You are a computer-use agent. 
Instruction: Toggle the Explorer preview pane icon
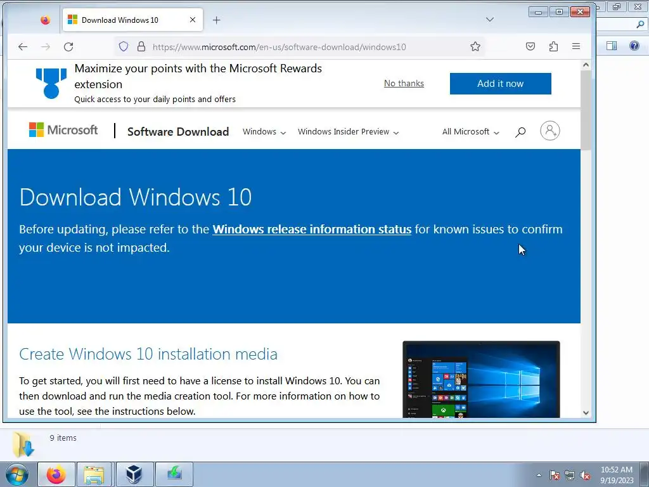pyautogui.click(x=612, y=45)
